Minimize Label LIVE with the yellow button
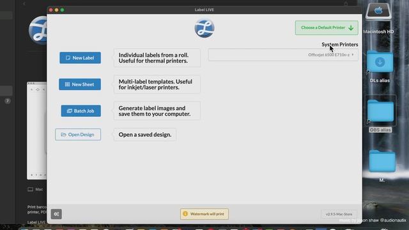 click(57, 10)
